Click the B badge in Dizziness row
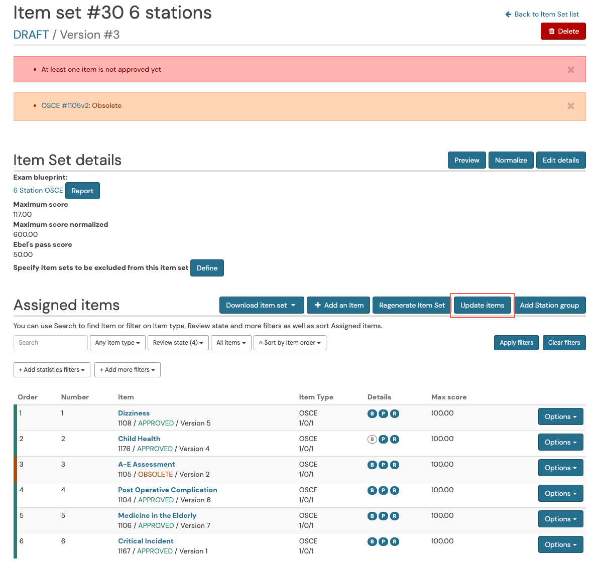Image resolution: width=599 pixels, height=564 pixels. tap(372, 413)
